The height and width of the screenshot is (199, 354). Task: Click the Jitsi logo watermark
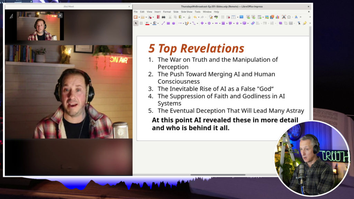click(x=11, y=16)
